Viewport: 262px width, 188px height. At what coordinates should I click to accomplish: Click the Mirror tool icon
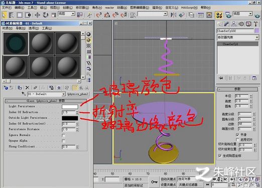[173, 15]
